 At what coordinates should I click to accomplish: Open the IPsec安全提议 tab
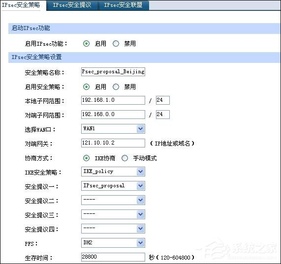tap(72, 5)
